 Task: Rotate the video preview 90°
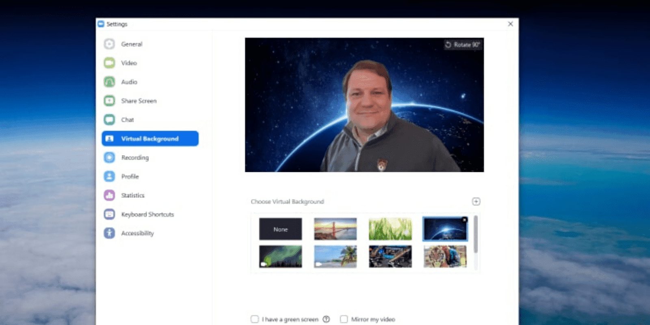click(463, 45)
